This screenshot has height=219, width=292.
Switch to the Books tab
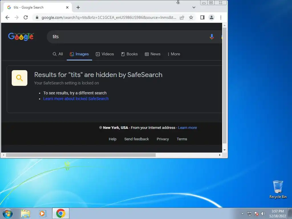tap(129, 54)
